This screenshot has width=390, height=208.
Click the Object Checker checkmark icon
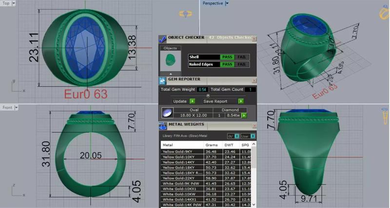tap(163, 39)
